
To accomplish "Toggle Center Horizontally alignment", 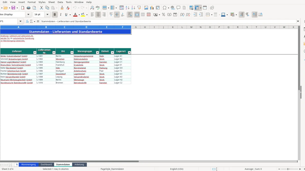I will click(x=98, y=15).
